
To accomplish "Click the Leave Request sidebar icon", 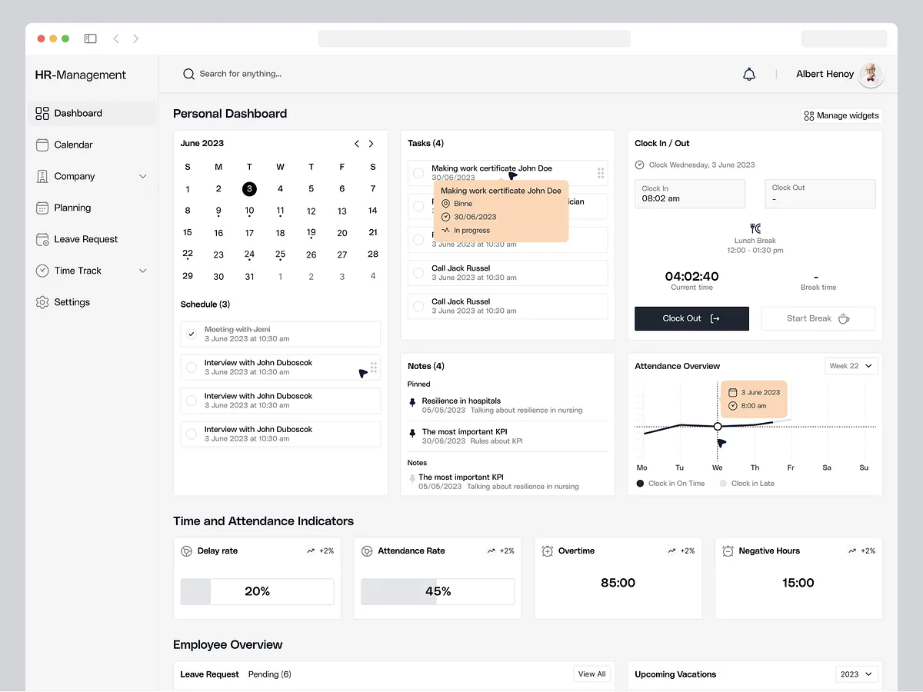I will point(42,239).
